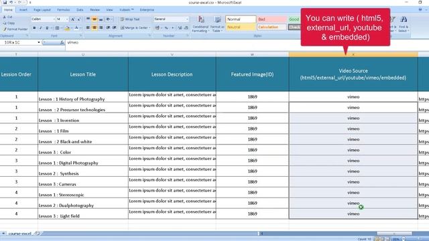Toggle Wrap Text
This screenshot has height=241, width=429.
(130, 19)
